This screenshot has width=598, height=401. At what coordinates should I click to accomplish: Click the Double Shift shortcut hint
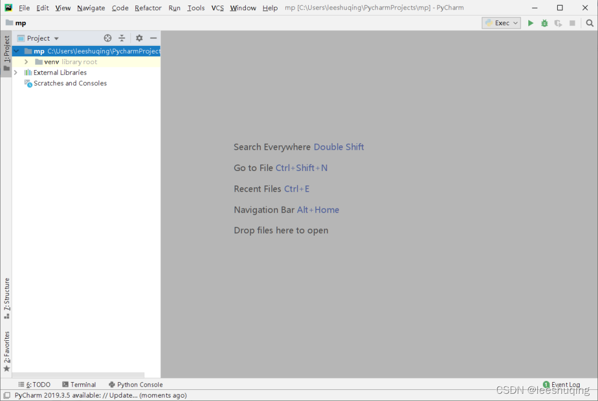point(339,146)
